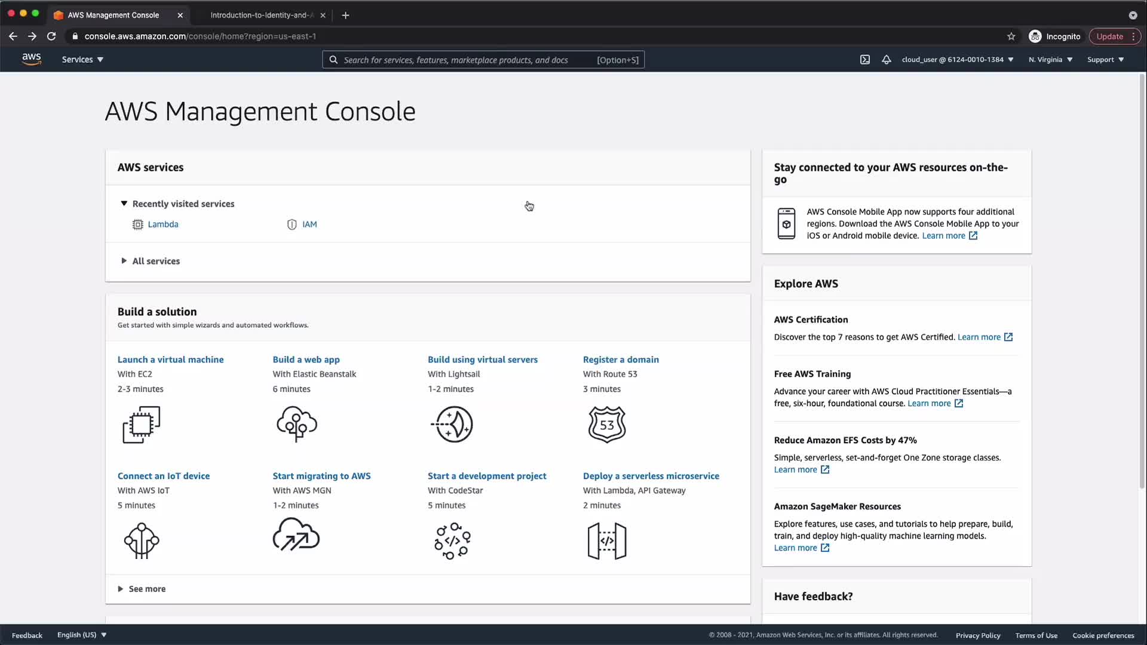Open the N. Virginia region dropdown

coord(1050,60)
